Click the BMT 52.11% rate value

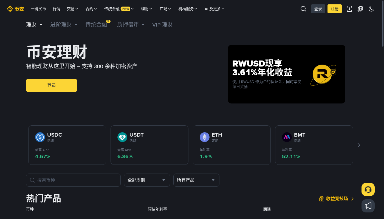291,157
